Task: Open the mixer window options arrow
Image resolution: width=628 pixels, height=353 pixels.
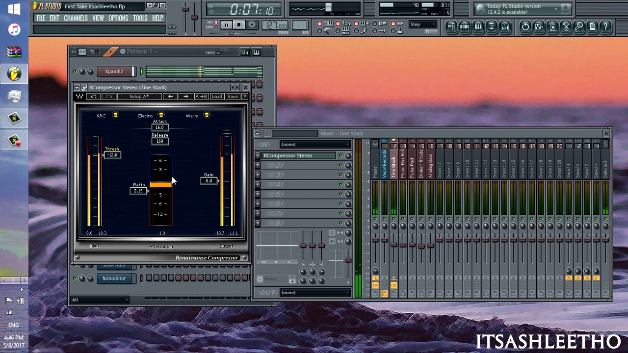Action: click(x=258, y=133)
